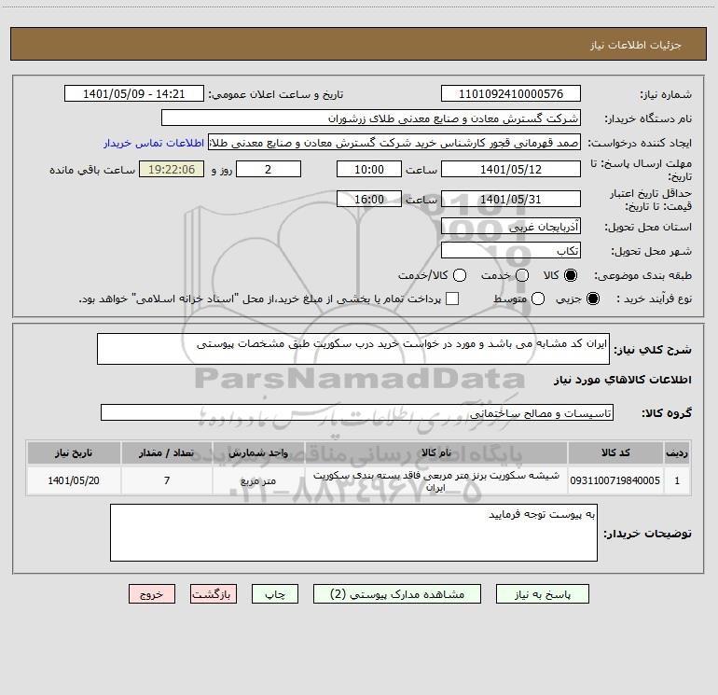Click the کد کالا column header
Viewport: 718px width, 695px height.
pos(615,452)
